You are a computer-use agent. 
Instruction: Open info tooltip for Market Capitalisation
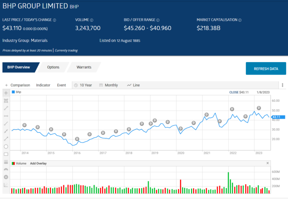(x=240, y=20)
